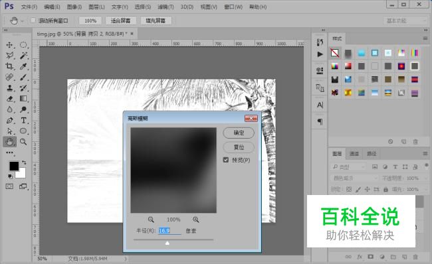Open the Image menu
This screenshot has height=264, width=432.
point(74,7)
